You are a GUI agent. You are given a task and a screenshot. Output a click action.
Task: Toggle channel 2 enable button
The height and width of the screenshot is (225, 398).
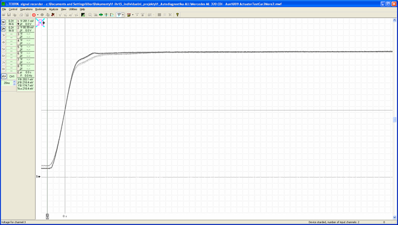coord(3,29)
